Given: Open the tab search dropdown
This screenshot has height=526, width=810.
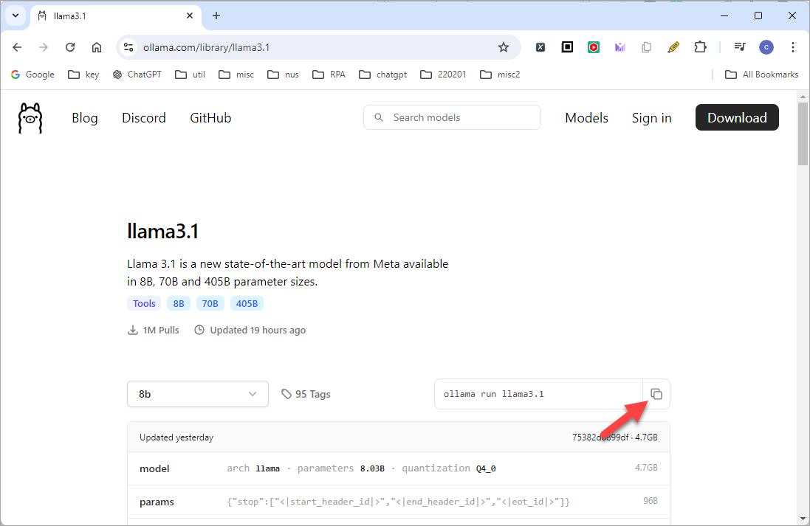Looking at the screenshot, I should click(16, 16).
